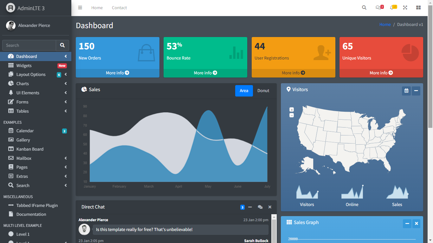Click the magnifier button beside sidebar search

tap(62, 45)
